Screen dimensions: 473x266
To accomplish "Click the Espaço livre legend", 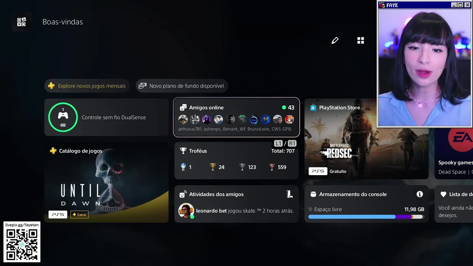I will click(x=325, y=209).
